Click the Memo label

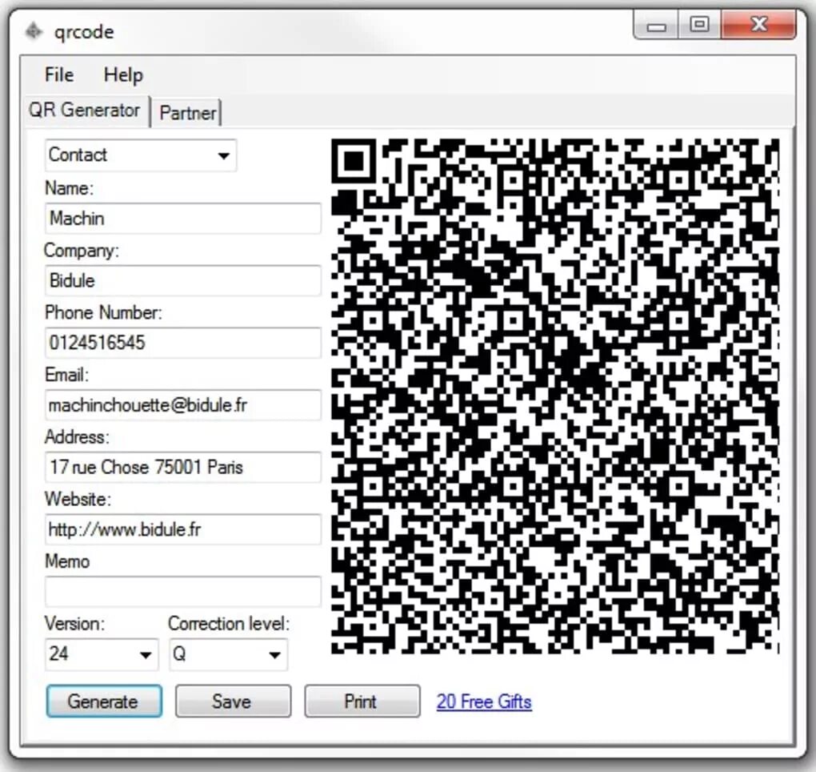[67, 561]
